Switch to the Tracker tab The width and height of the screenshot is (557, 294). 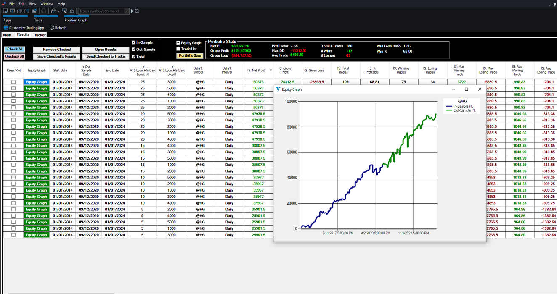[39, 35]
